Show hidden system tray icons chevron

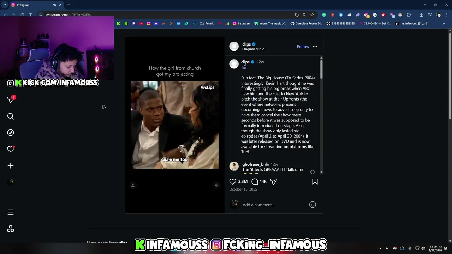[380, 248]
